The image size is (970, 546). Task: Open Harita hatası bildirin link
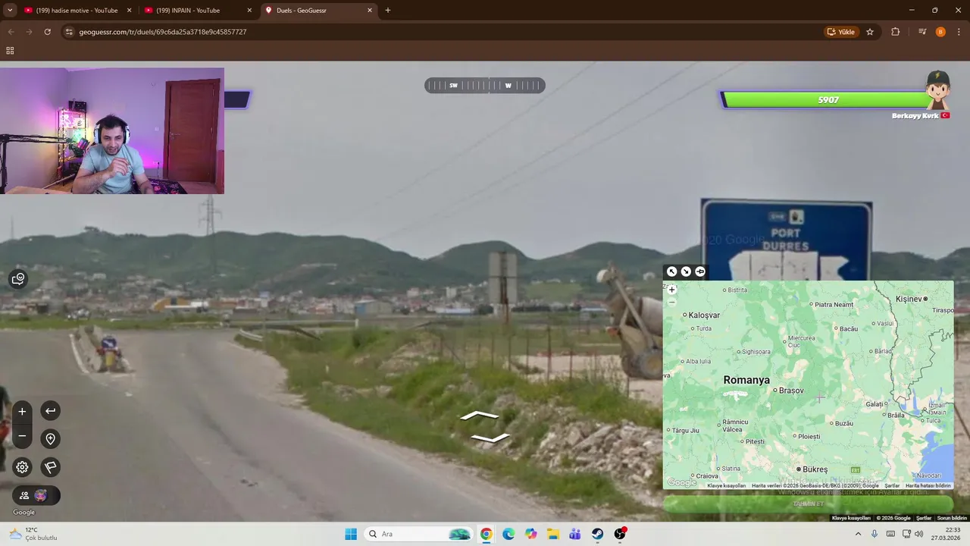(x=928, y=485)
